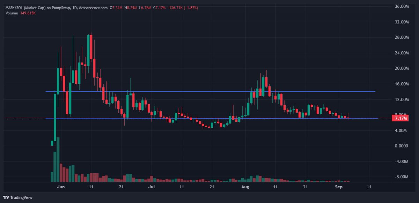Image resolution: width=419 pixels, height=203 pixels.
Task: Click the 349.615K volume reading
Action: pos(28,13)
